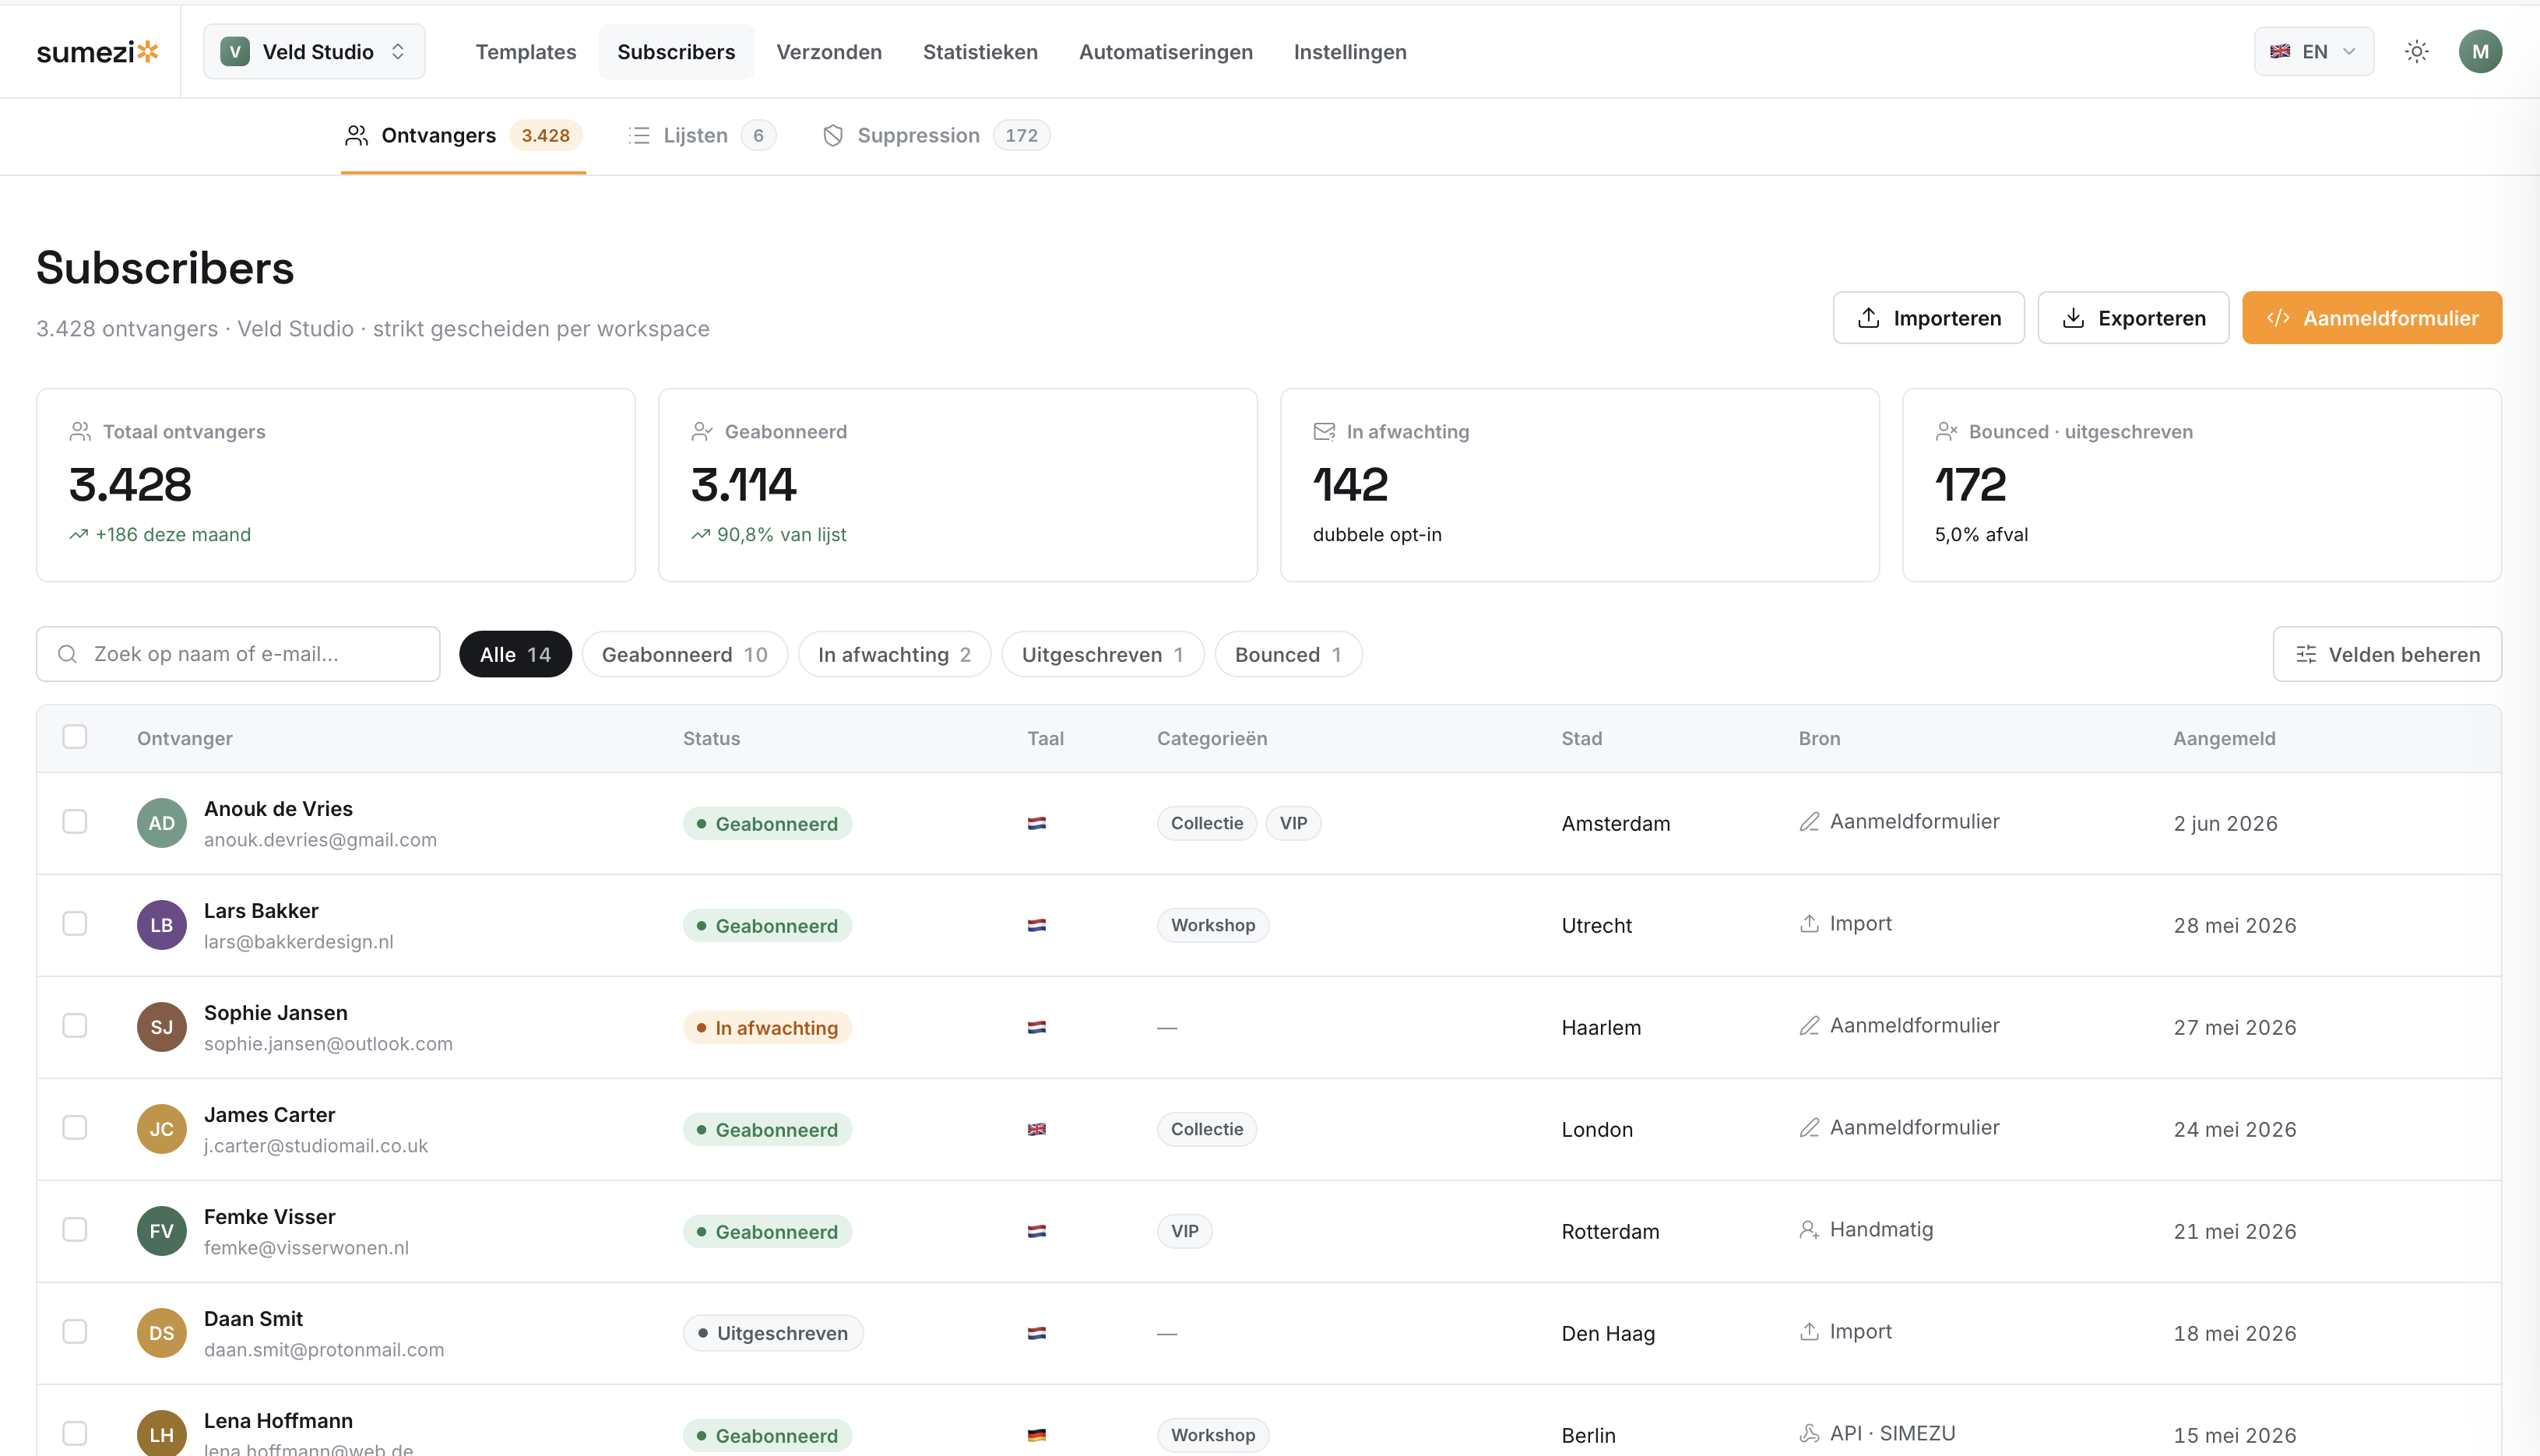
Task: Click Daan Smit DS avatar
Action: [x=161, y=1333]
